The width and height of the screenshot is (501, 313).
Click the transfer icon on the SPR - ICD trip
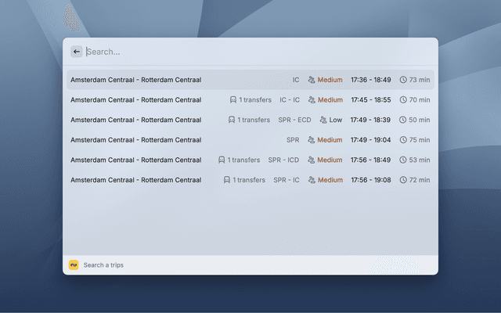[222, 160]
